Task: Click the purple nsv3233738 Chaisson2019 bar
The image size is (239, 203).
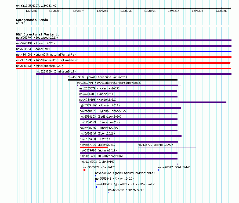Action: [x=133, y=74]
